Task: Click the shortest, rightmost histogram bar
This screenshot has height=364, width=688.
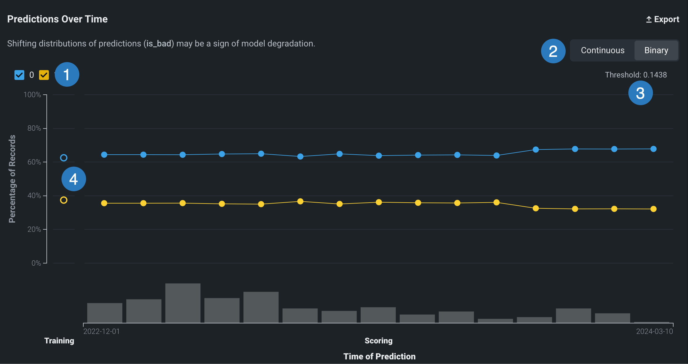Action: [651, 322]
